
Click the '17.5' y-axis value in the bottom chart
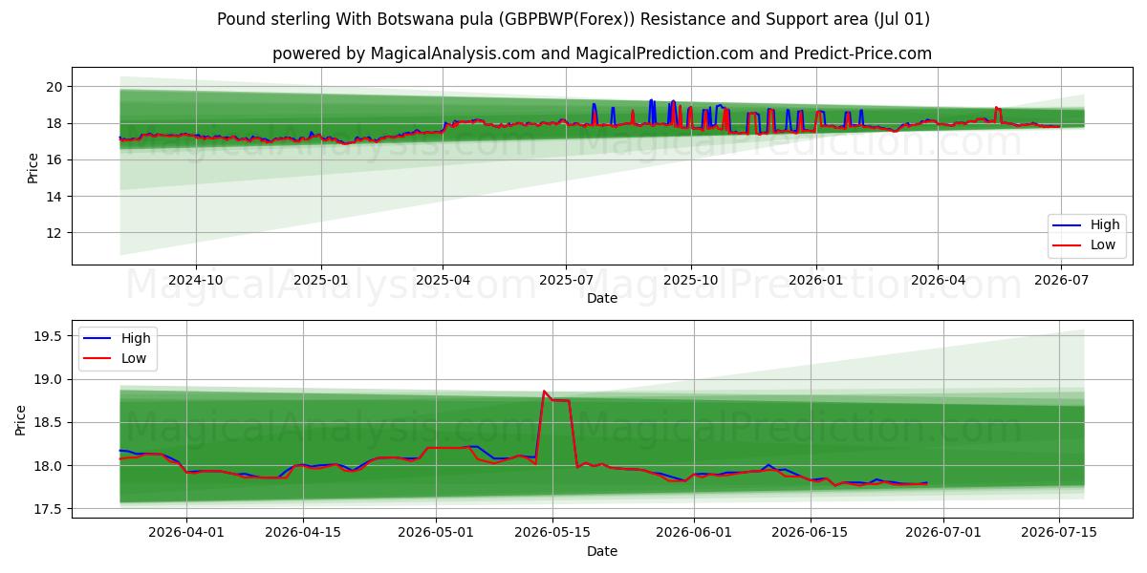coord(49,510)
